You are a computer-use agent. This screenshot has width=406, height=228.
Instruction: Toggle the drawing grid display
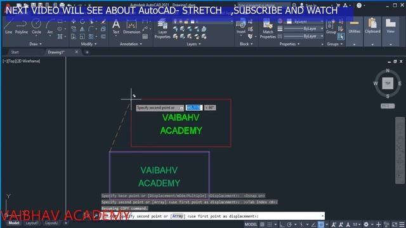(x=262, y=224)
